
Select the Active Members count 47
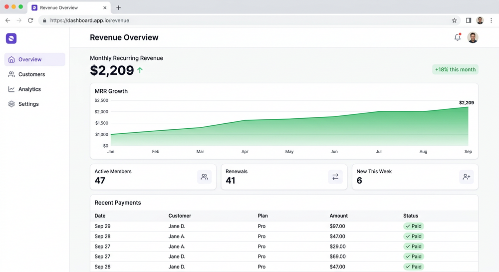(100, 181)
